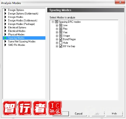Click the Help button
Viewport: 126px width, 119px height.
coord(114,114)
